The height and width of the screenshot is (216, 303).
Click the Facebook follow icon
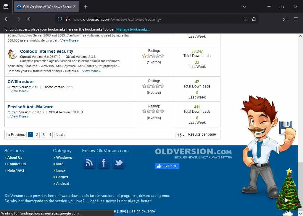coord(104,163)
